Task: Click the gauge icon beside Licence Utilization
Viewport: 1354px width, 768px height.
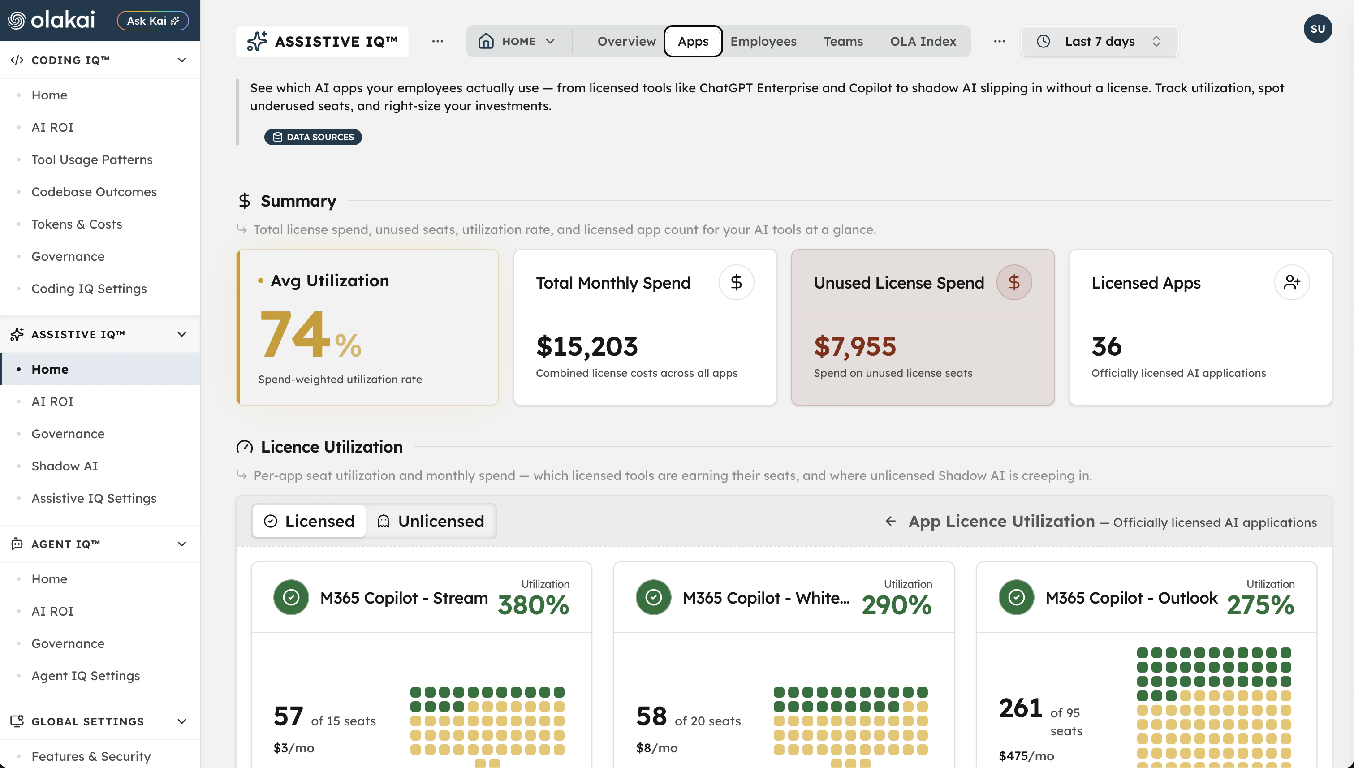Action: tap(244, 447)
